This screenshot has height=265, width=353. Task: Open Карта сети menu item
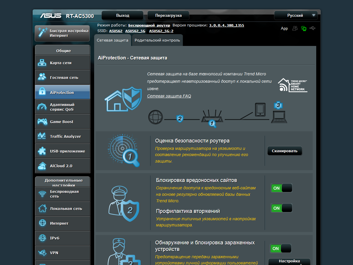[62, 63]
